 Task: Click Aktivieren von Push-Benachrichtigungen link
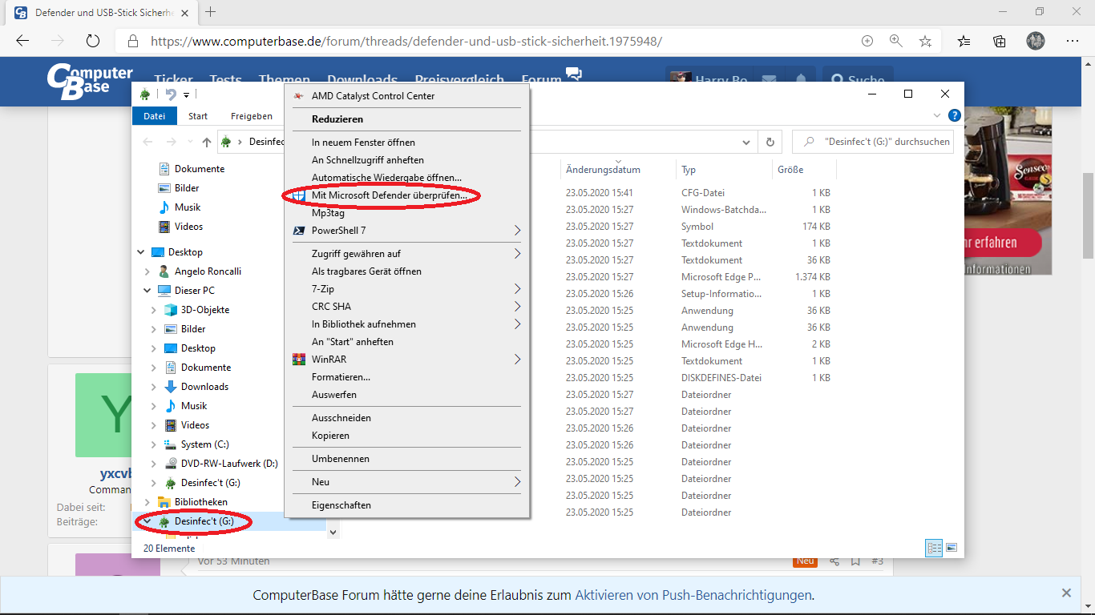693,595
